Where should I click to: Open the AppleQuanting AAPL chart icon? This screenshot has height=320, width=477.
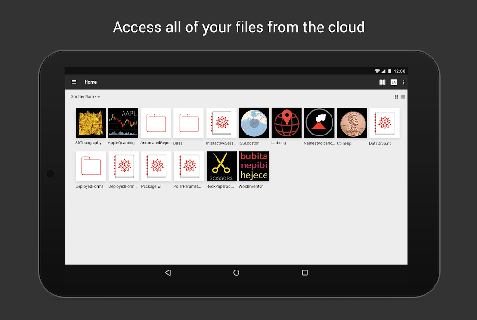point(123,123)
